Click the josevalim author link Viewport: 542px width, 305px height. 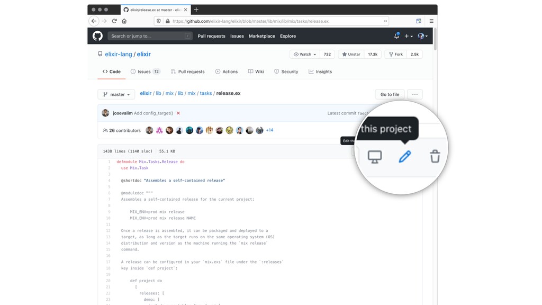122,113
